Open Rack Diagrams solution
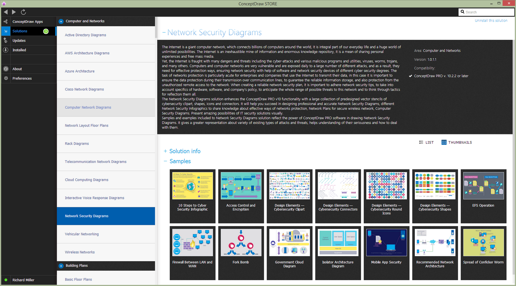 [106, 144]
